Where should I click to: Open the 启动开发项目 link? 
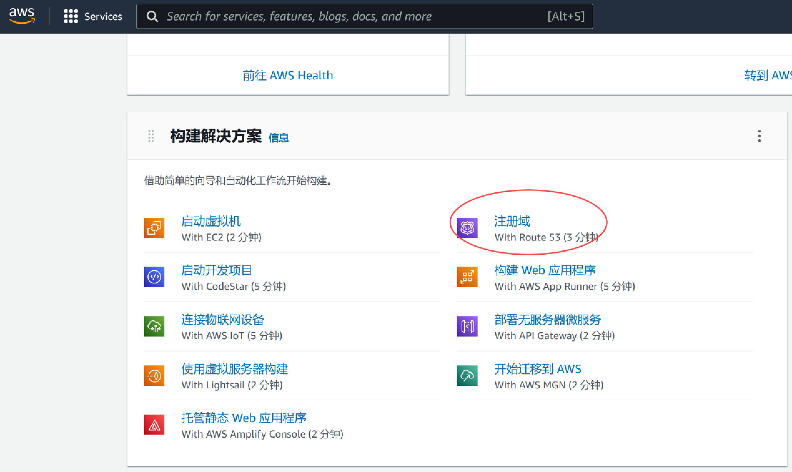(217, 270)
